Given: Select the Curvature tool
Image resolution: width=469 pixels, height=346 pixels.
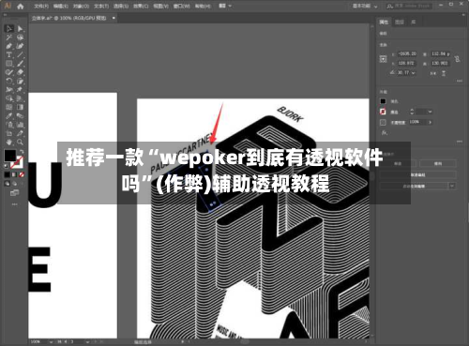Looking at the screenshot, I should (x=20, y=46).
